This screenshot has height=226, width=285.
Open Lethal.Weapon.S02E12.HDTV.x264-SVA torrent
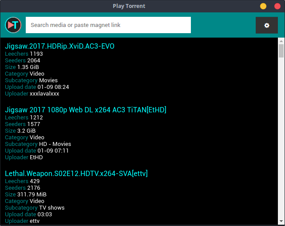(x=76, y=173)
